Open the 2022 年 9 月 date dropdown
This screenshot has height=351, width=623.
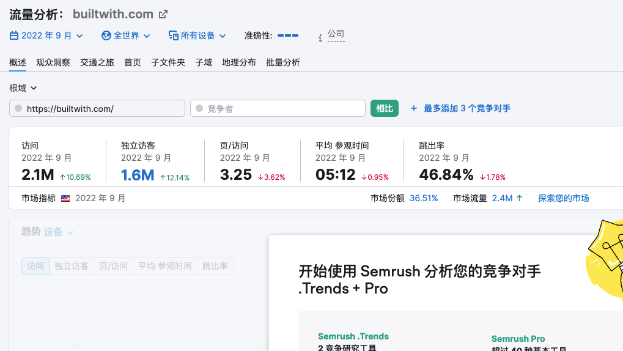[46, 35]
